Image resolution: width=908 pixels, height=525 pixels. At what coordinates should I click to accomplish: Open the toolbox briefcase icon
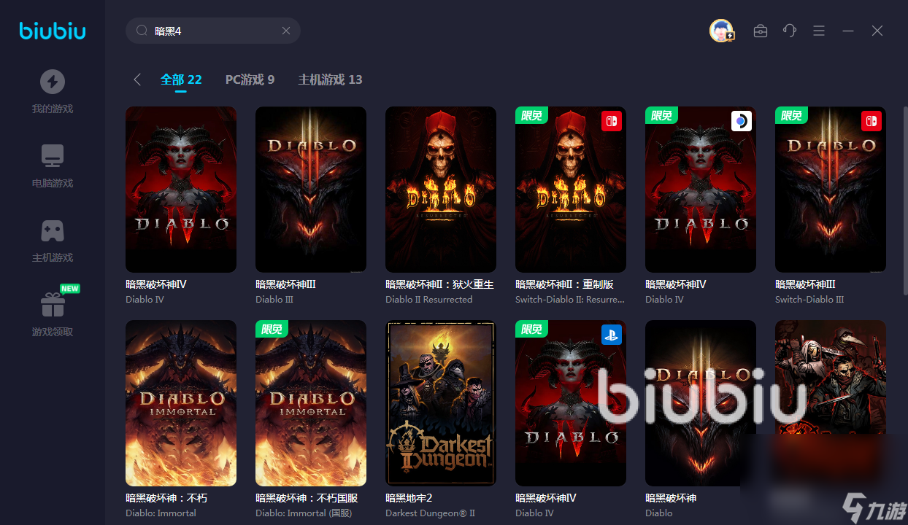[761, 31]
